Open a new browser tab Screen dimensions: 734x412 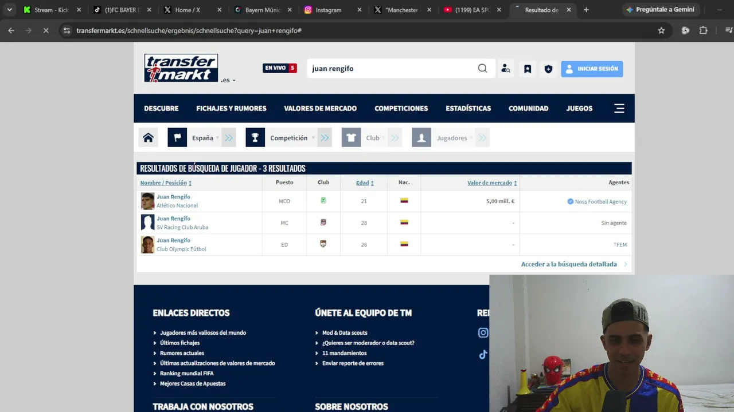pyautogui.click(x=586, y=10)
